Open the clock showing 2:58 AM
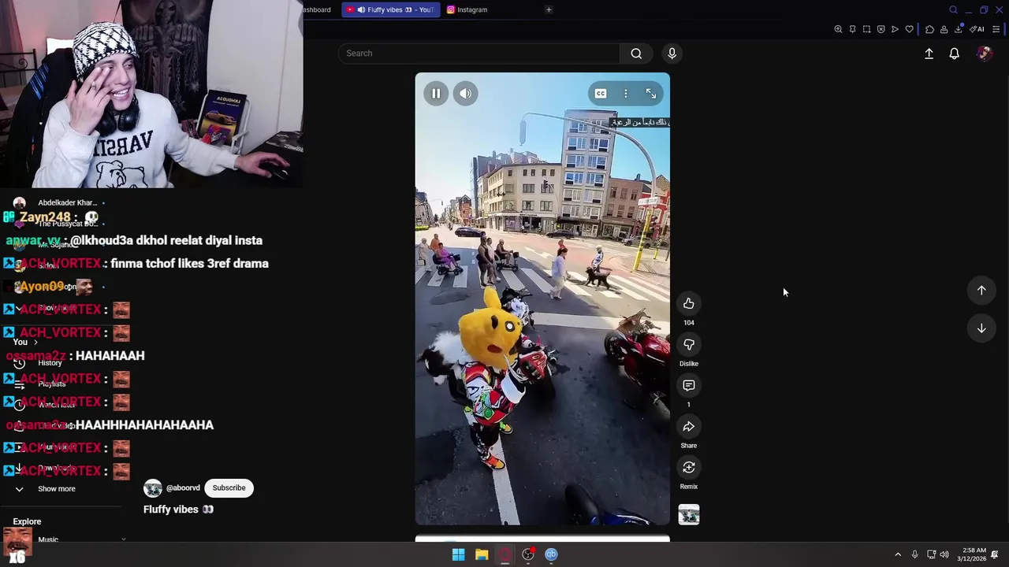 click(972, 554)
